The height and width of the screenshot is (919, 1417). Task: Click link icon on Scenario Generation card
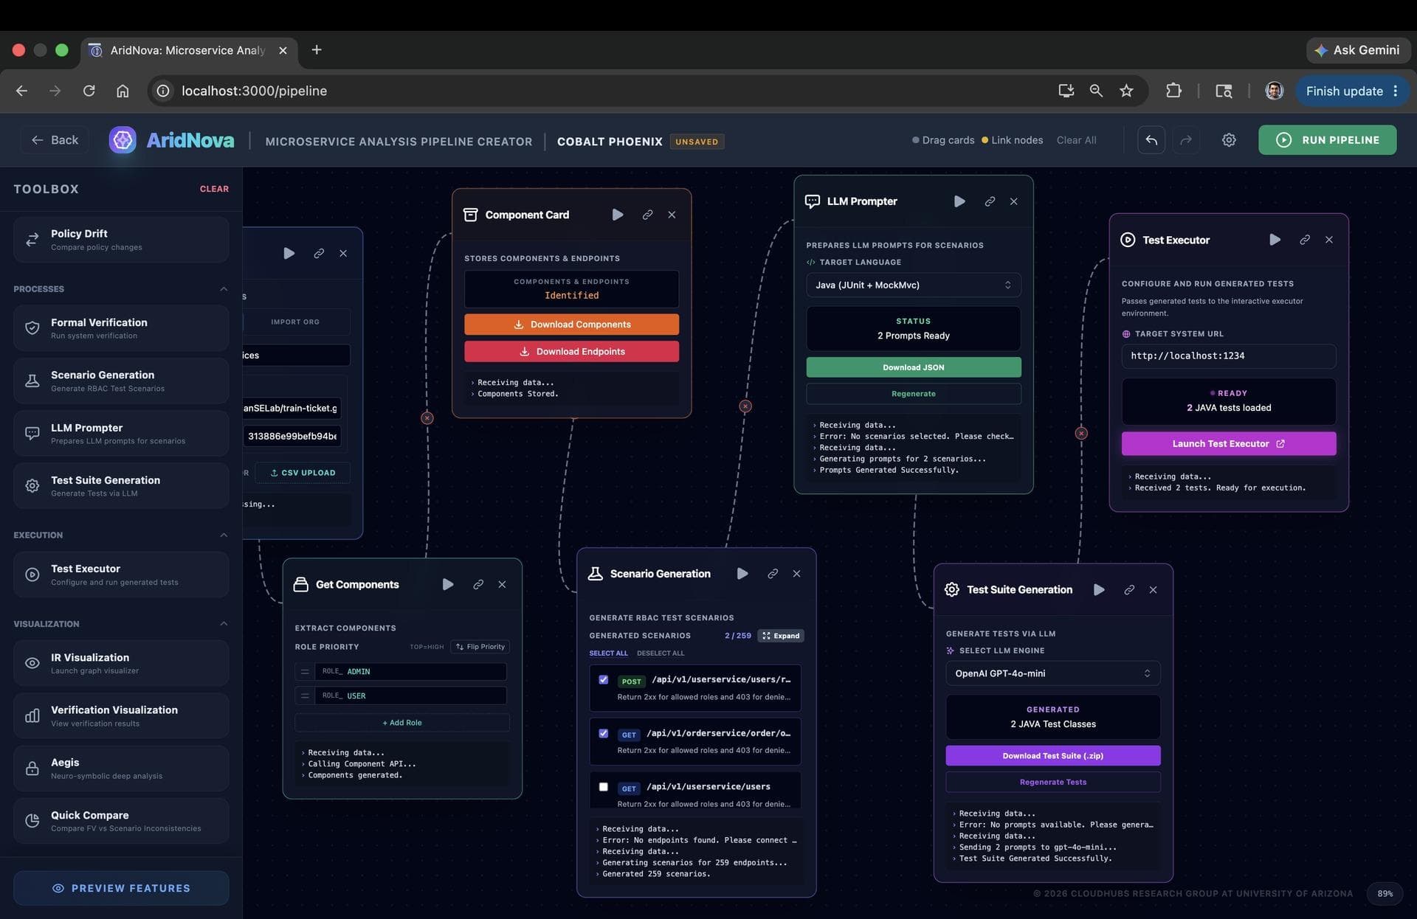click(773, 574)
